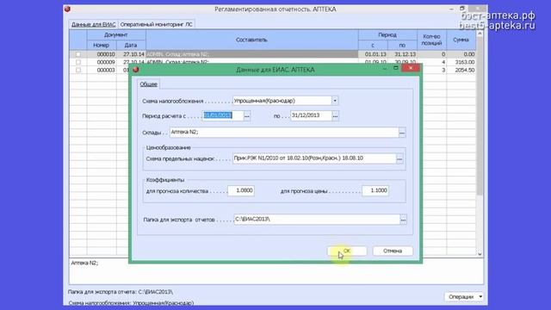
Task: Select the Общее tab in the dialog
Action: [x=148, y=84]
